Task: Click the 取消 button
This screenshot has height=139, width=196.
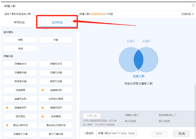Action: [x=182, y=134]
